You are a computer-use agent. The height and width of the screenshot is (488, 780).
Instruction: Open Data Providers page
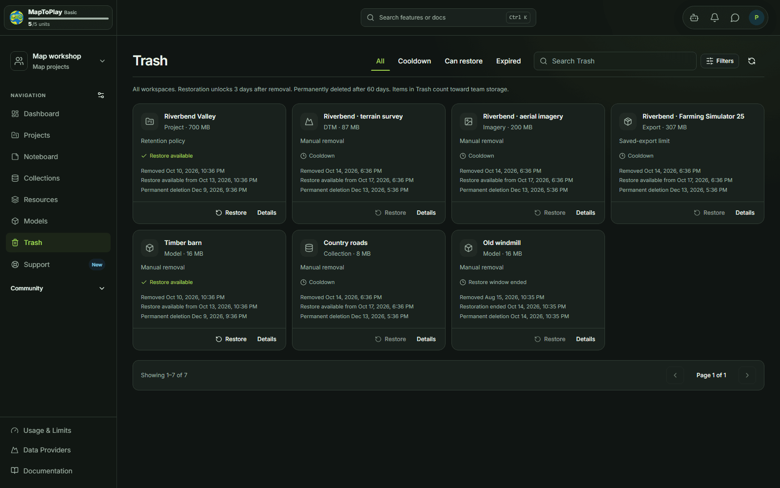coord(58,450)
